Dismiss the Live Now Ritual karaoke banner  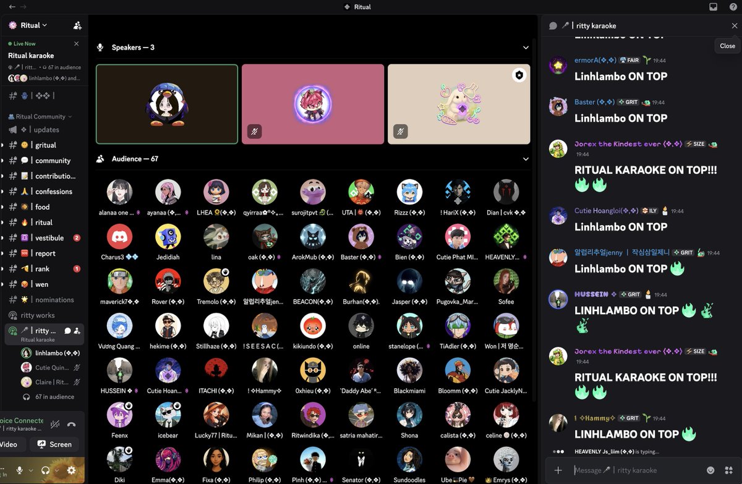click(77, 44)
